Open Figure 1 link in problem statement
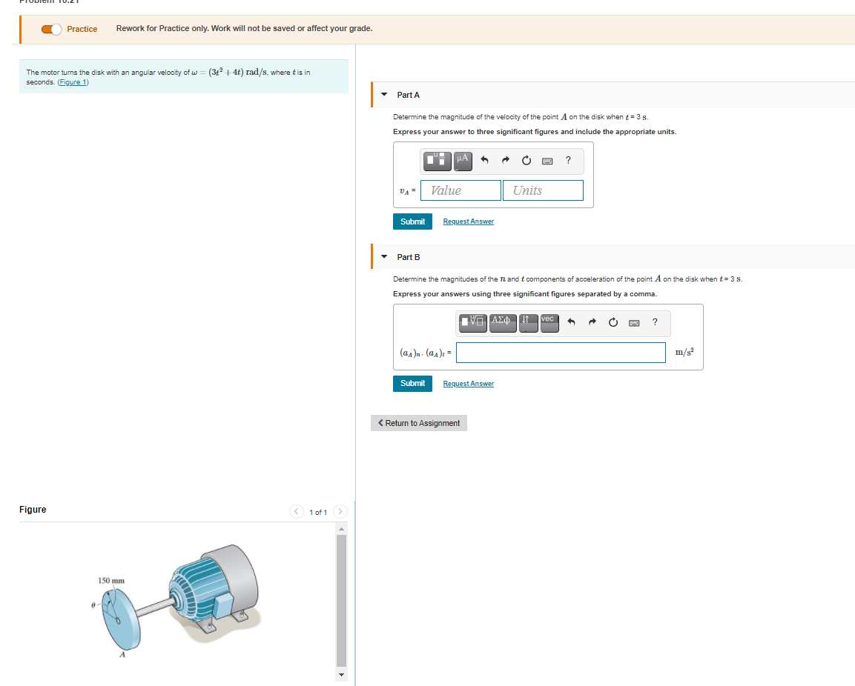The width and height of the screenshot is (855, 686). pos(73,81)
